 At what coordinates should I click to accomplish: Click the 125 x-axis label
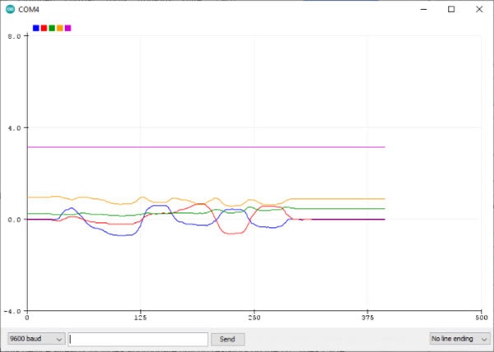pos(140,317)
